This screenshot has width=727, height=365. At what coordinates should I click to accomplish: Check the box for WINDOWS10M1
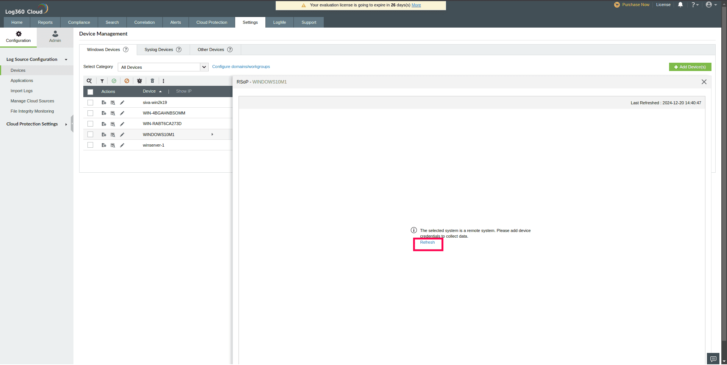pos(90,135)
